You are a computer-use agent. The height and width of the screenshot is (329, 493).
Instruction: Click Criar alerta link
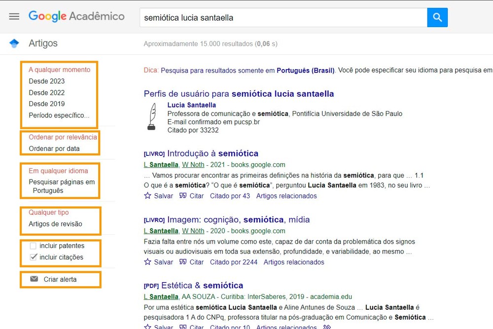(60, 279)
